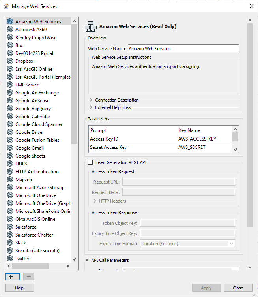Click the Salesforce service icon
This screenshot has height=297, width=258.
(10, 227)
